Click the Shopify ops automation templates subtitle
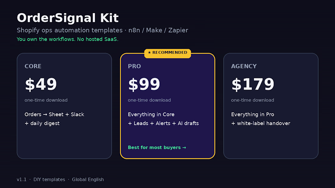The image size is (335, 188). [x=102, y=30]
